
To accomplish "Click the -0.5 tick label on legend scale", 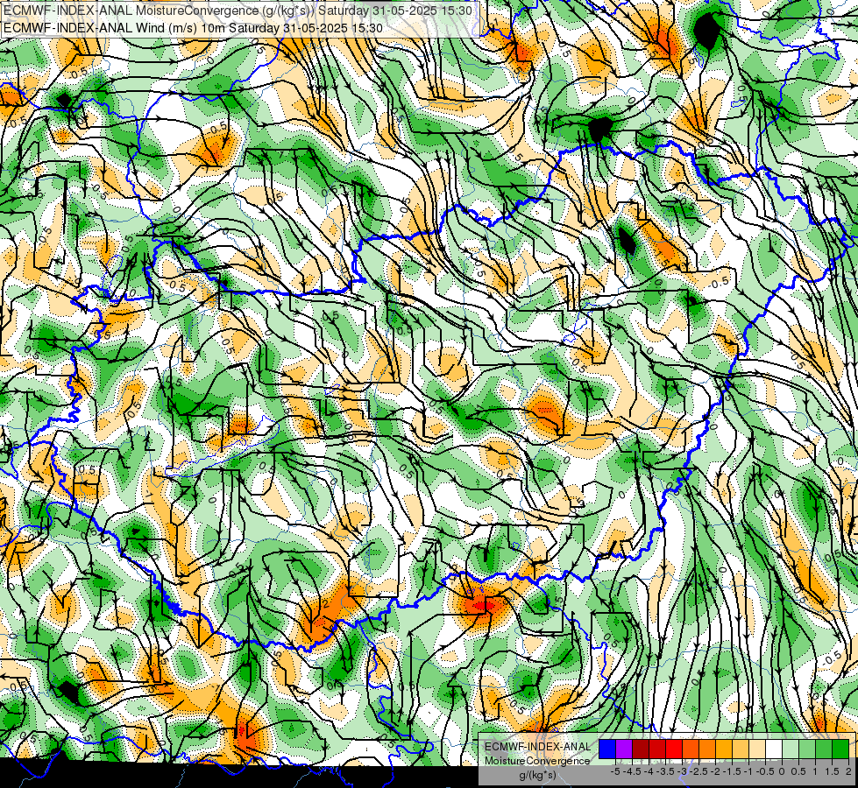I will (765, 771).
